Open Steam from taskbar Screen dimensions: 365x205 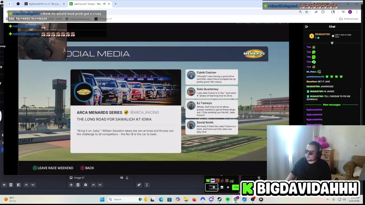click(219, 199)
